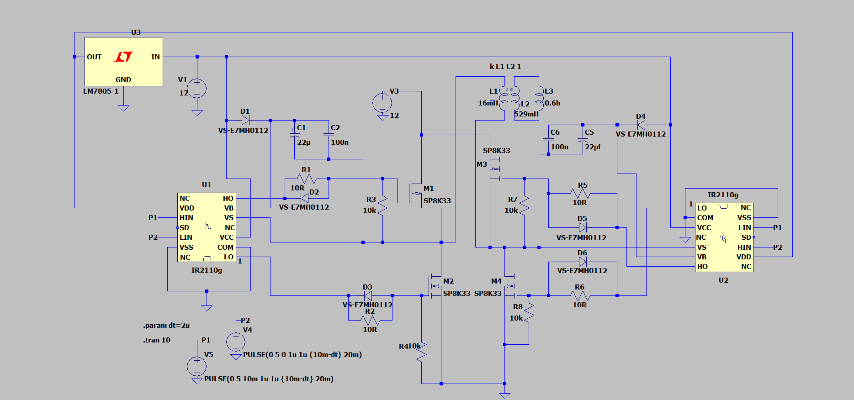Click the P1 net label at U1 HIN
This screenshot has height=400, width=854.
click(x=153, y=218)
